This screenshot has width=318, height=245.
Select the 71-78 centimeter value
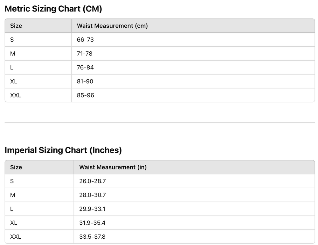click(x=85, y=54)
